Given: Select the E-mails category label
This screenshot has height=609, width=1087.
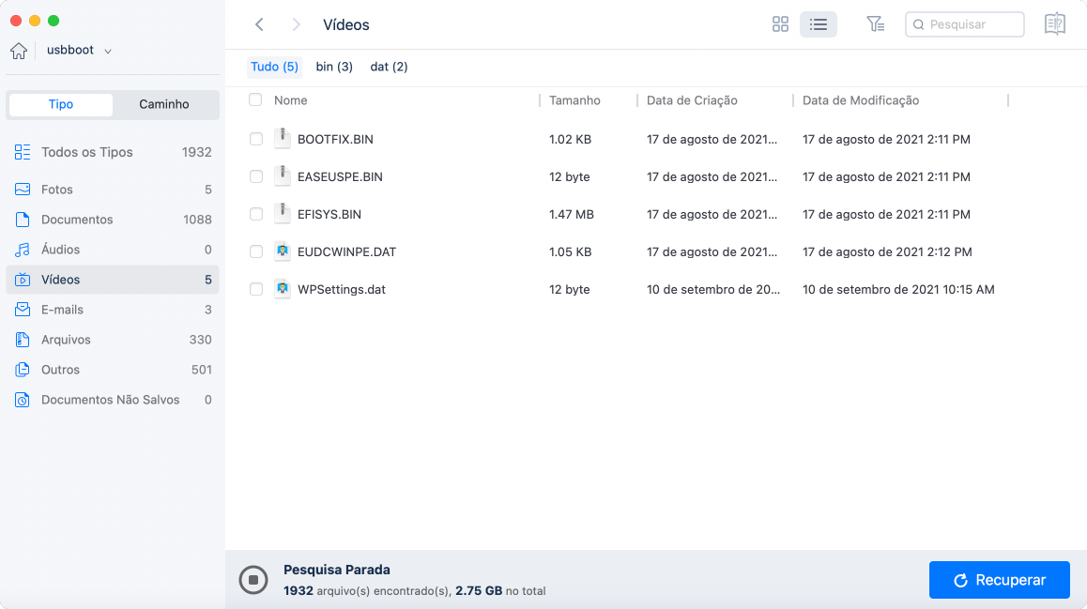Looking at the screenshot, I should (x=62, y=310).
